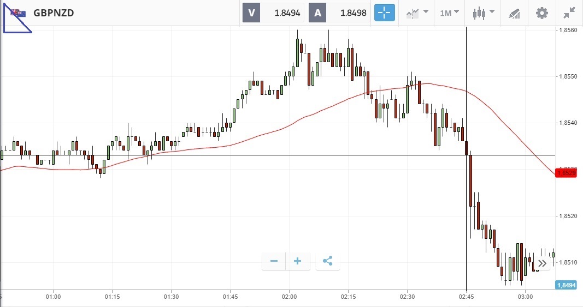
Task: Expand the candlestick chart type dropdown
Action: click(x=492, y=13)
